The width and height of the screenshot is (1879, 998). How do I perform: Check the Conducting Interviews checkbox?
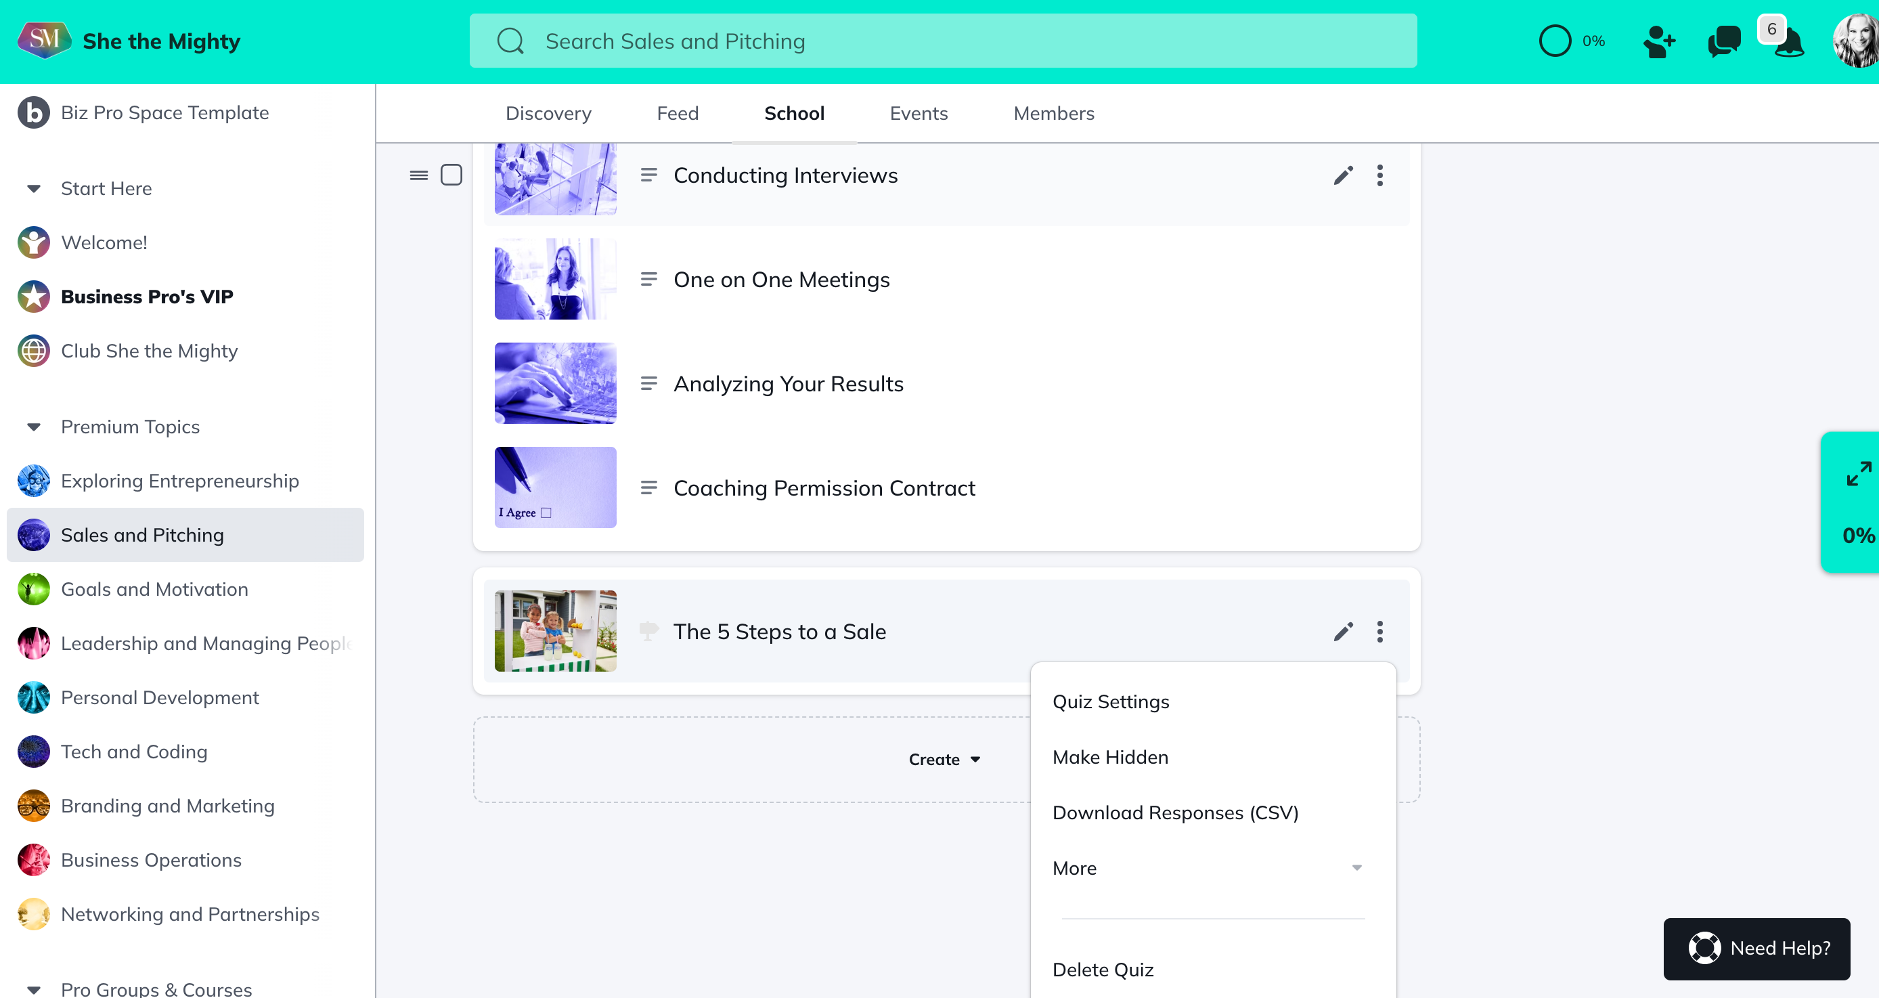pyautogui.click(x=451, y=176)
